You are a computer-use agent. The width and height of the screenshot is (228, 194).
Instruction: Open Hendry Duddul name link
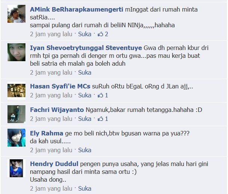pos(54,164)
